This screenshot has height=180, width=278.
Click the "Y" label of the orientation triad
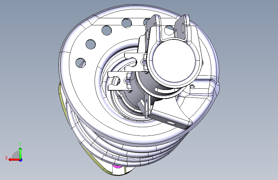pos(20,144)
